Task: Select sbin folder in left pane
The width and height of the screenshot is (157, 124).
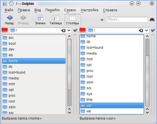Action: pyautogui.click(x=34, y=107)
